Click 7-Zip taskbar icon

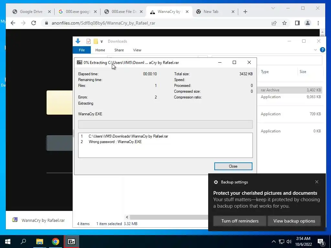(71, 242)
